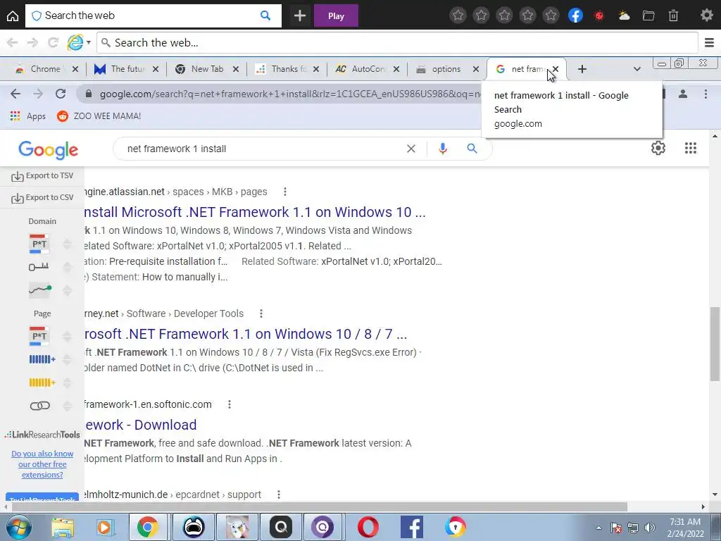Switch to the 'Thanks fo' tab
Screen dimensions: 721x541
[288, 69]
